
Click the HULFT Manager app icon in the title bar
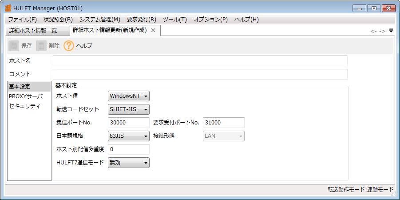click(x=8, y=8)
